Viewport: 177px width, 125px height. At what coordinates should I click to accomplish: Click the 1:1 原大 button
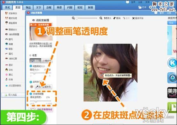(108, 18)
